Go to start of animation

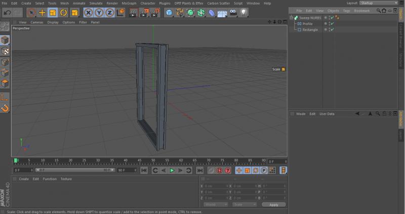coord(144,170)
